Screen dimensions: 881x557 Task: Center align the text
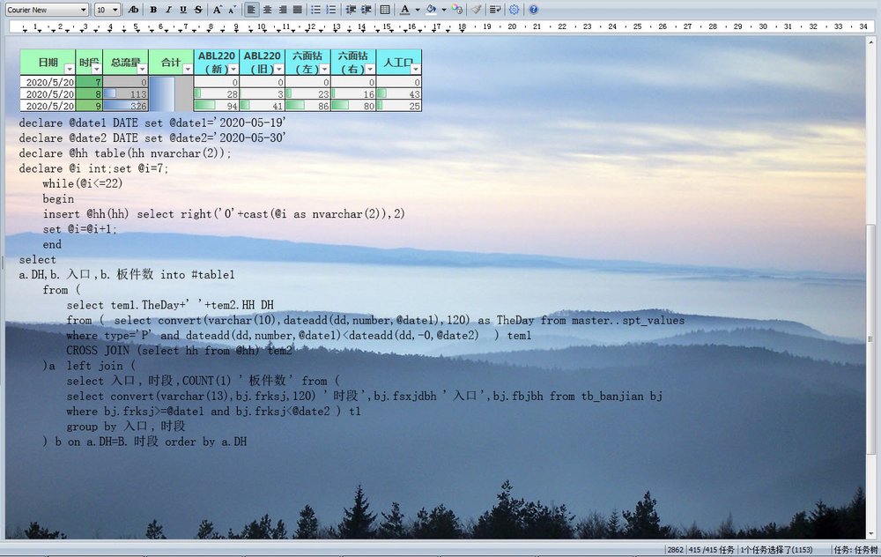tap(268, 10)
